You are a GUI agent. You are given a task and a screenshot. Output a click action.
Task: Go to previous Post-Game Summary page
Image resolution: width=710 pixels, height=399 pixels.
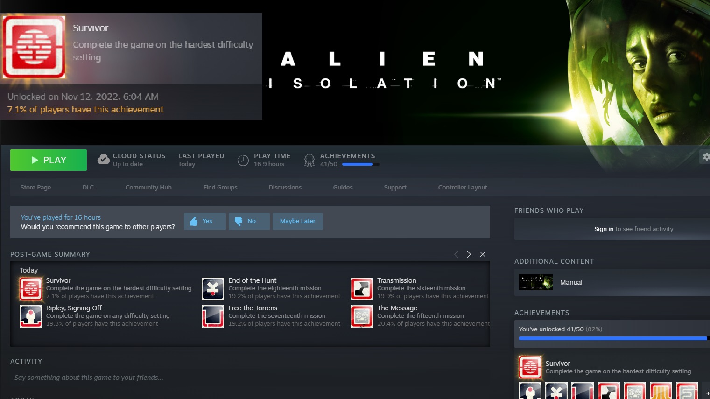[x=456, y=254]
